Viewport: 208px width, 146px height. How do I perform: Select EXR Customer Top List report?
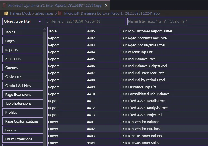click(128, 87)
